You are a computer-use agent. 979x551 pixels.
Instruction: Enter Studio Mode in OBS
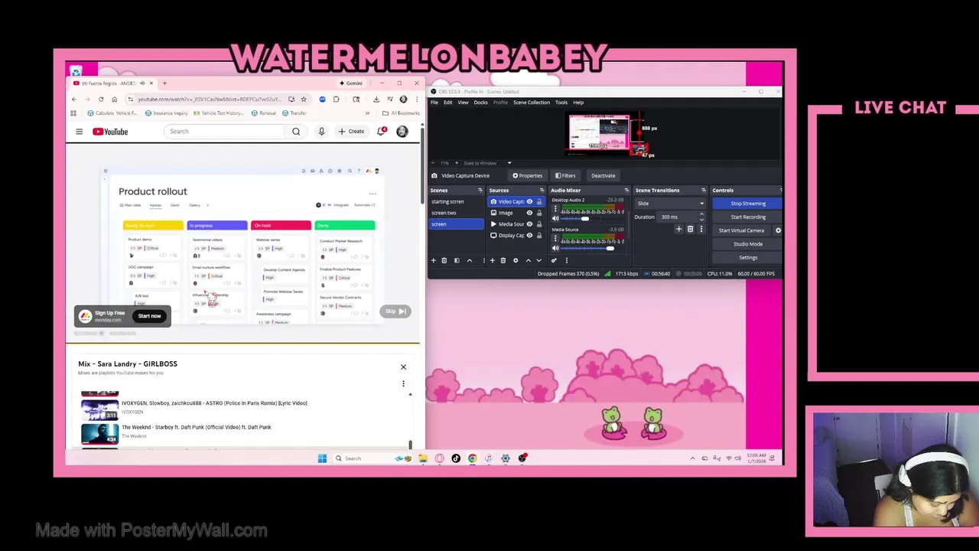(748, 244)
